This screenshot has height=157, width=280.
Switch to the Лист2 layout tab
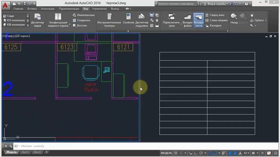click(37, 152)
